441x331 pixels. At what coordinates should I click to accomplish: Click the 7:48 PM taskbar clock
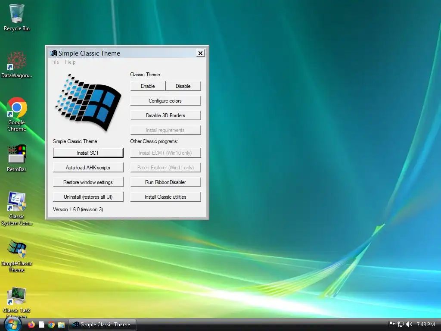click(x=426, y=324)
